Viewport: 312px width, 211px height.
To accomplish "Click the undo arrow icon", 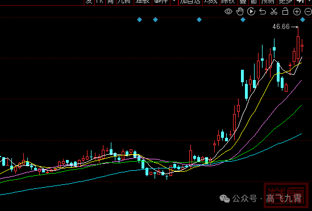I will click(x=263, y=12).
